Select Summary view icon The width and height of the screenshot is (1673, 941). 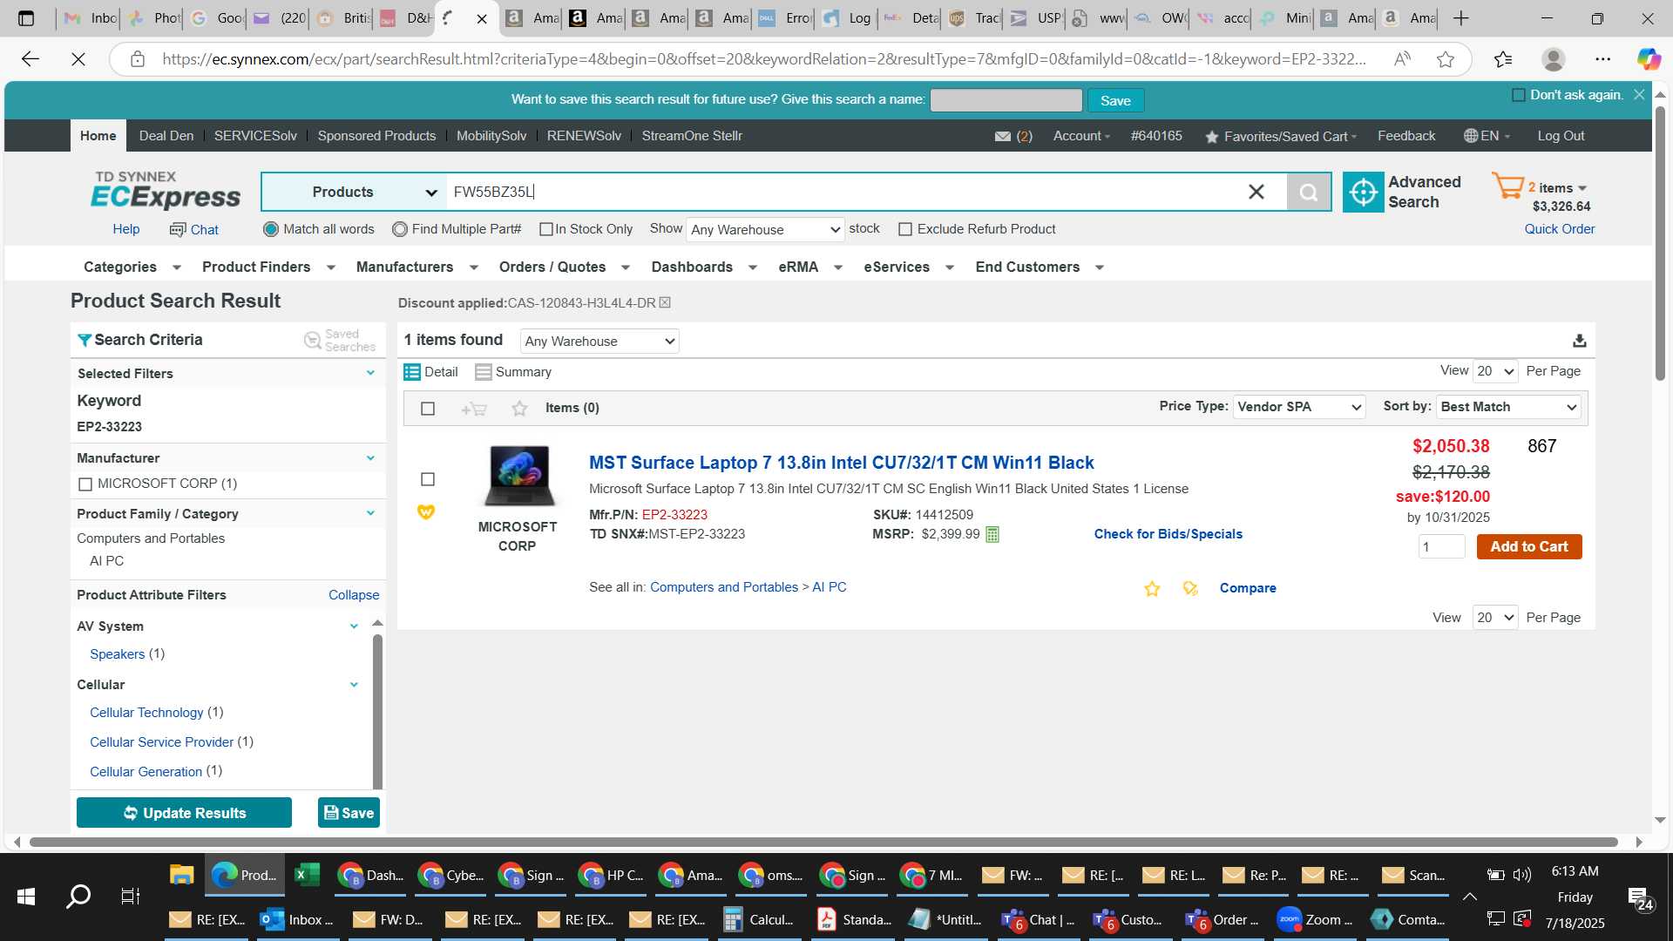[x=483, y=372]
